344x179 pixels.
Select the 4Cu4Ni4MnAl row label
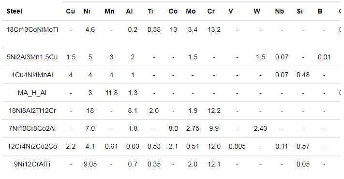(32, 75)
